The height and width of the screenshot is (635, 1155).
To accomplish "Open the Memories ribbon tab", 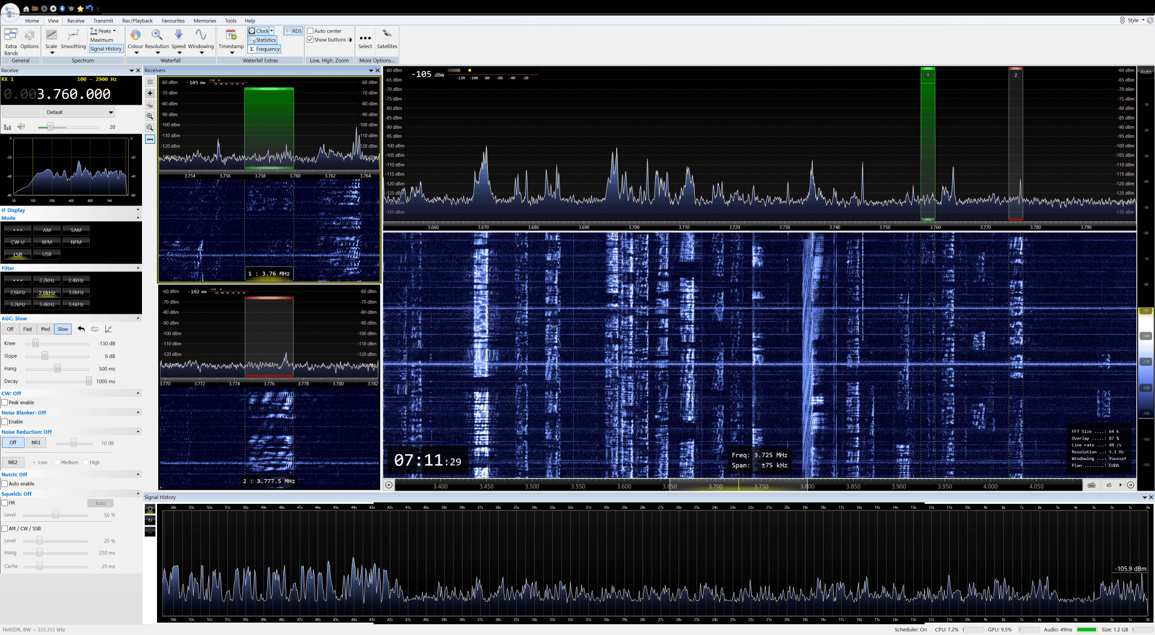I will [205, 20].
